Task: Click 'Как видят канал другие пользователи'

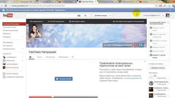Action: 129,21
